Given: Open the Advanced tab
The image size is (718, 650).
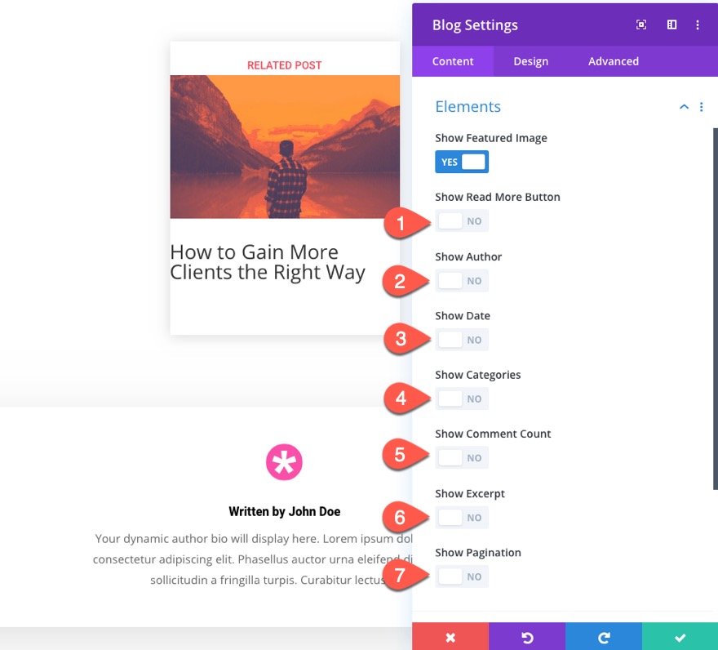Looking at the screenshot, I should click(x=614, y=61).
